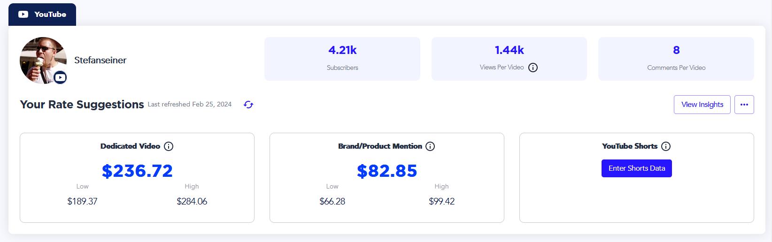
Task: Click the $236.72 Dedicated Video rate
Action: (x=137, y=171)
